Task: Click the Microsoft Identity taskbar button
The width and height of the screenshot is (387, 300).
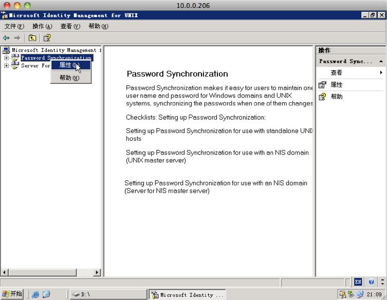Action: tap(187, 294)
